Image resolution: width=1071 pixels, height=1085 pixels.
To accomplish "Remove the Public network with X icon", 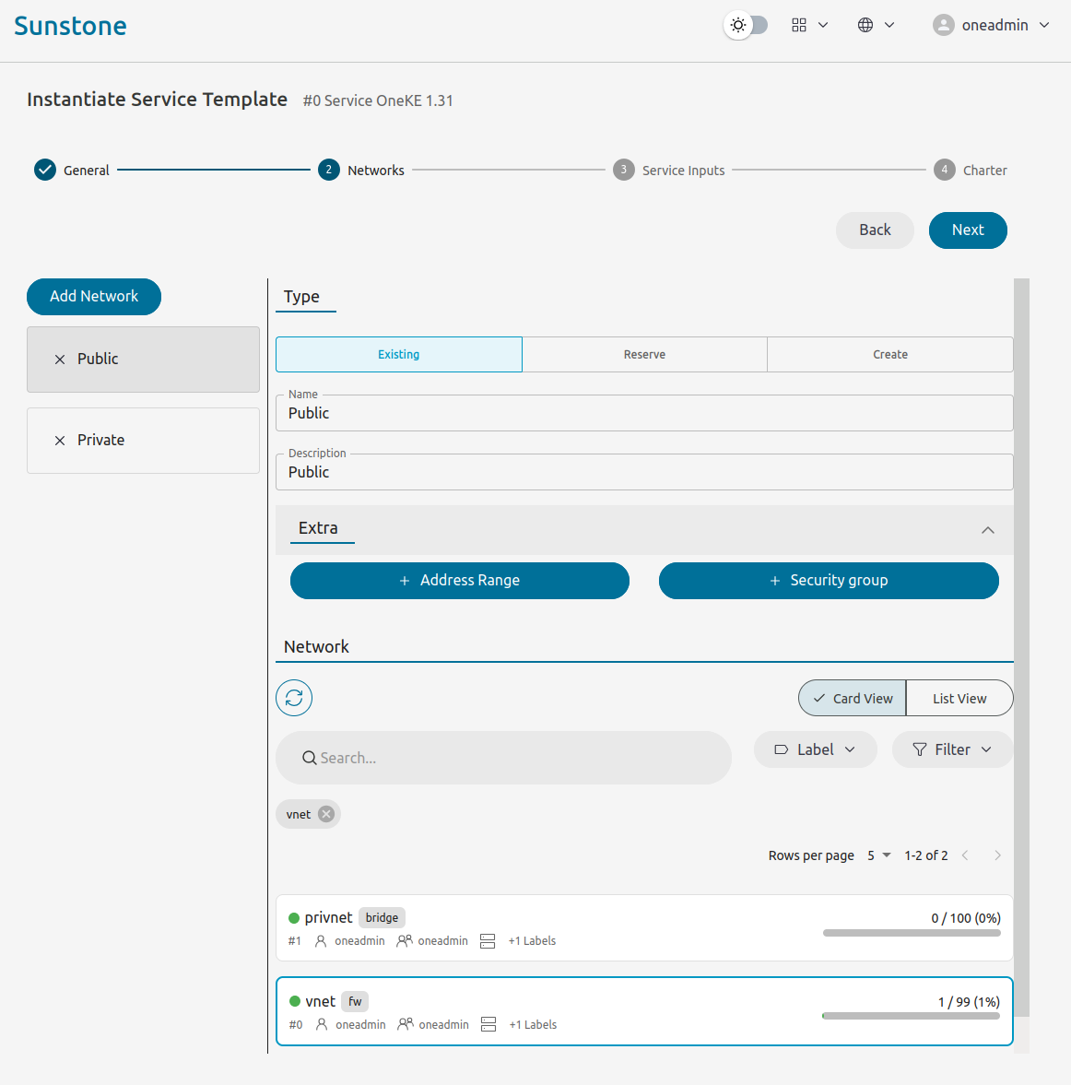I will coord(60,360).
